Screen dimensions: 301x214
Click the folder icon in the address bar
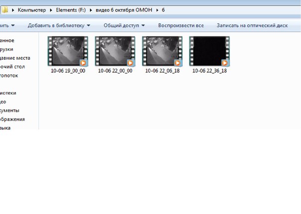pyautogui.click(x=4, y=9)
